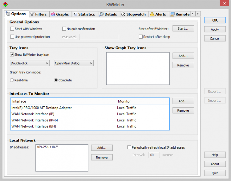Screen dimensions: 231x181
Task: Click the Apply button
Action: pyautogui.click(x=215, y=29)
